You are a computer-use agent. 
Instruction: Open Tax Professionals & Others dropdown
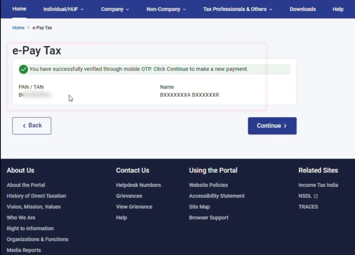[237, 9]
